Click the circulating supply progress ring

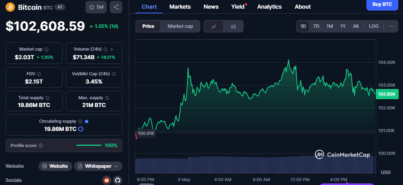click(x=80, y=129)
